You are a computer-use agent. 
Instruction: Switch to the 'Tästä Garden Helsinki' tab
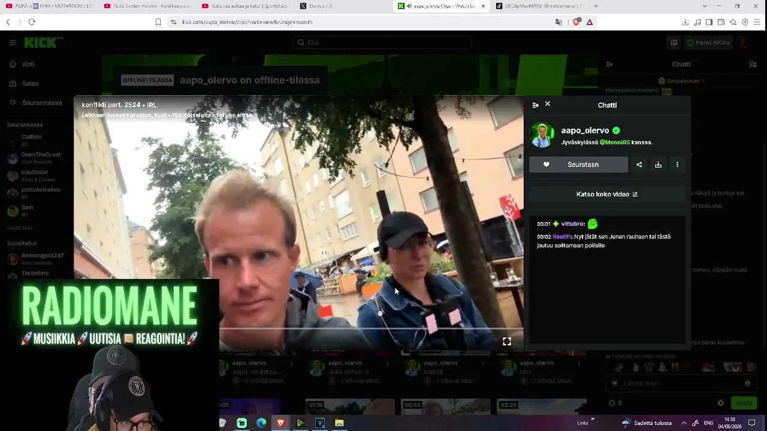pos(147,6)
